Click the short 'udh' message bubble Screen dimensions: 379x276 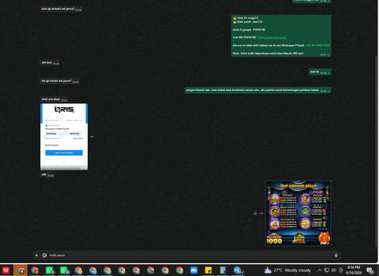47,174
